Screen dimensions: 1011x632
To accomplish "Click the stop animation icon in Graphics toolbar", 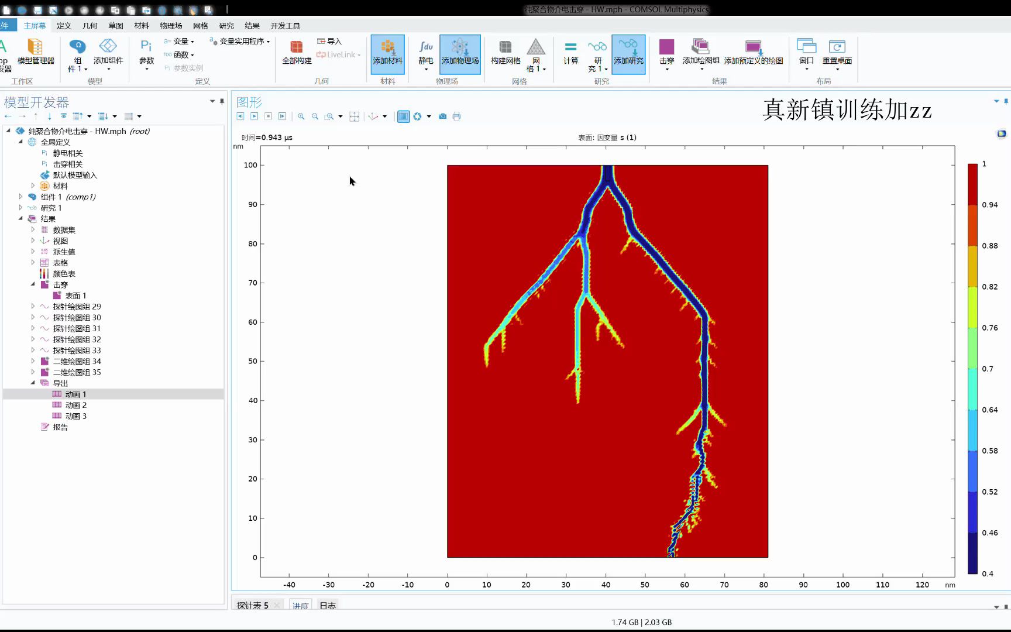I will pyautogui.click(x=268, y=116).
